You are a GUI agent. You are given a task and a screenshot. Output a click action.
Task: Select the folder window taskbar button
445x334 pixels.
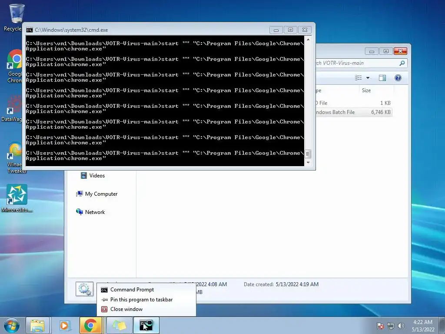click(x=119, y=325)
